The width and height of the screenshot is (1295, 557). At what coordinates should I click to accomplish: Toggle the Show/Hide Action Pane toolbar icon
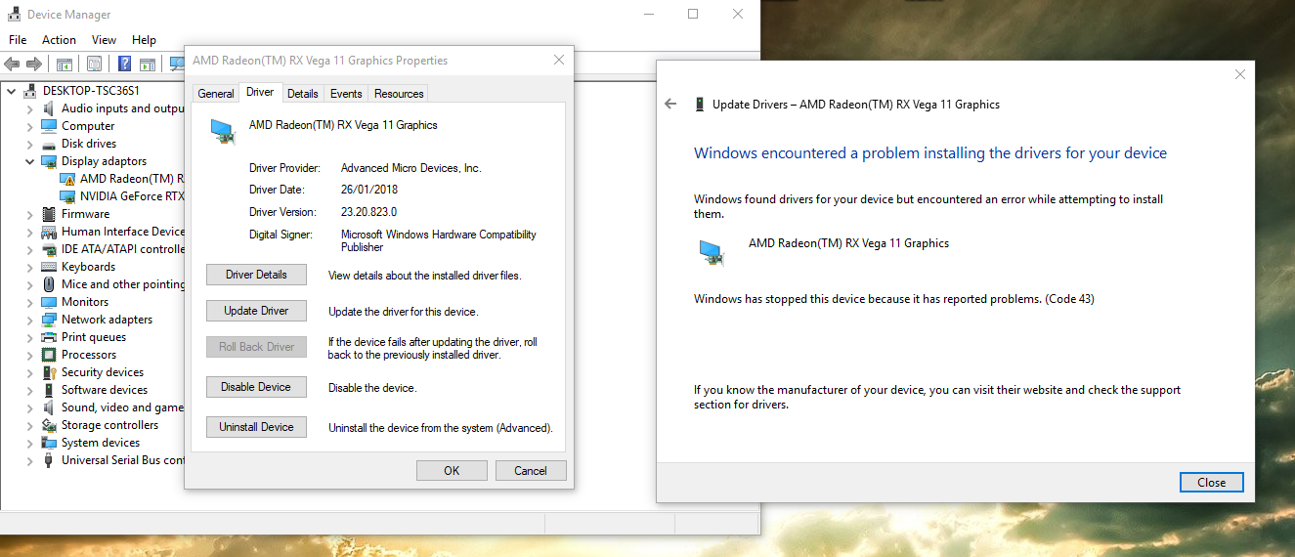pyautogui.click(x=148, y=64)
